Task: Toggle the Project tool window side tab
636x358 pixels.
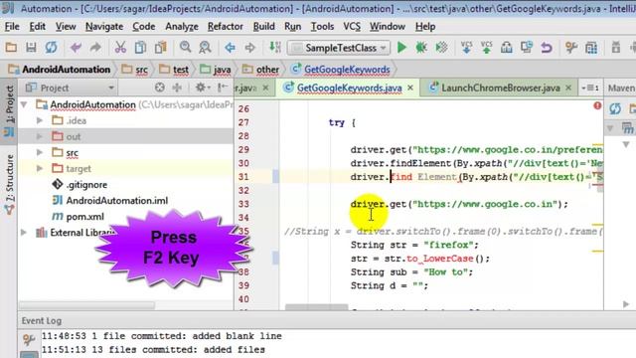Action: 9,110
